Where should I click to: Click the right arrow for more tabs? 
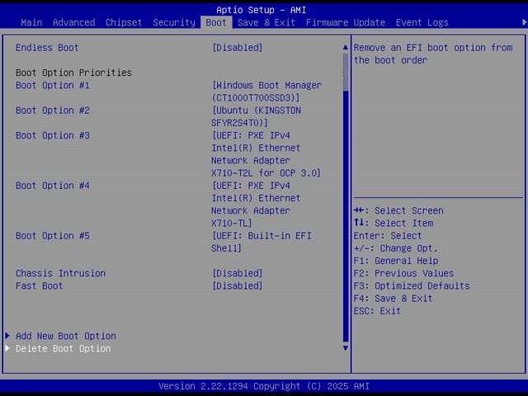(525, 22)
